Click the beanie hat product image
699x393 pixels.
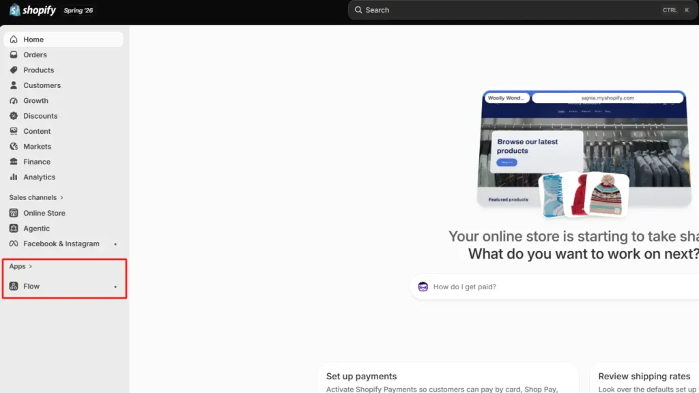[605, 194]
